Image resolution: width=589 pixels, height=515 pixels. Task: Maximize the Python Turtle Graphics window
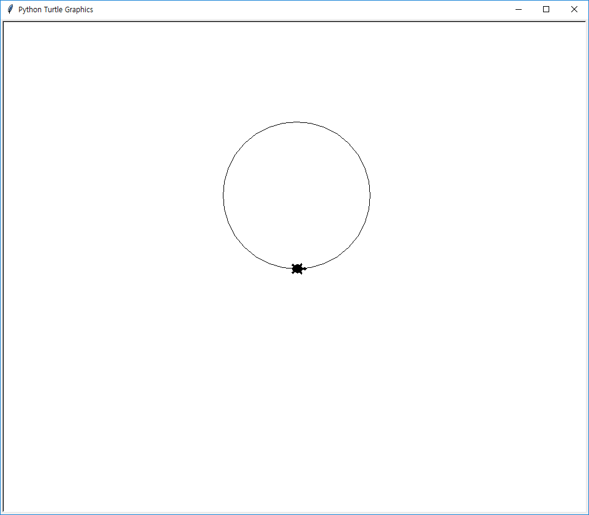546,9
